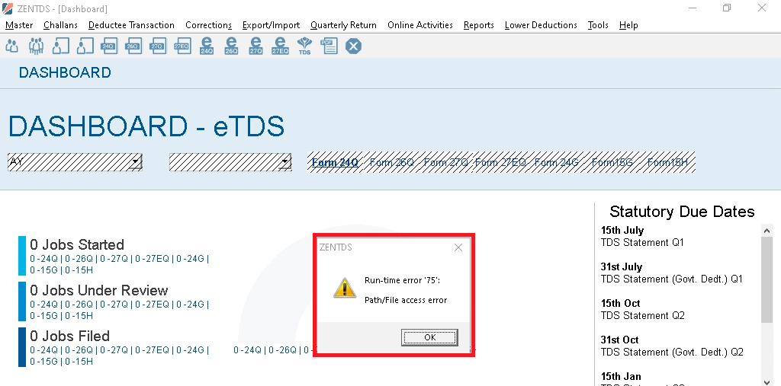Click '0 -27EQ' under Jobs Started
The image size is (781, 386).
153,259
